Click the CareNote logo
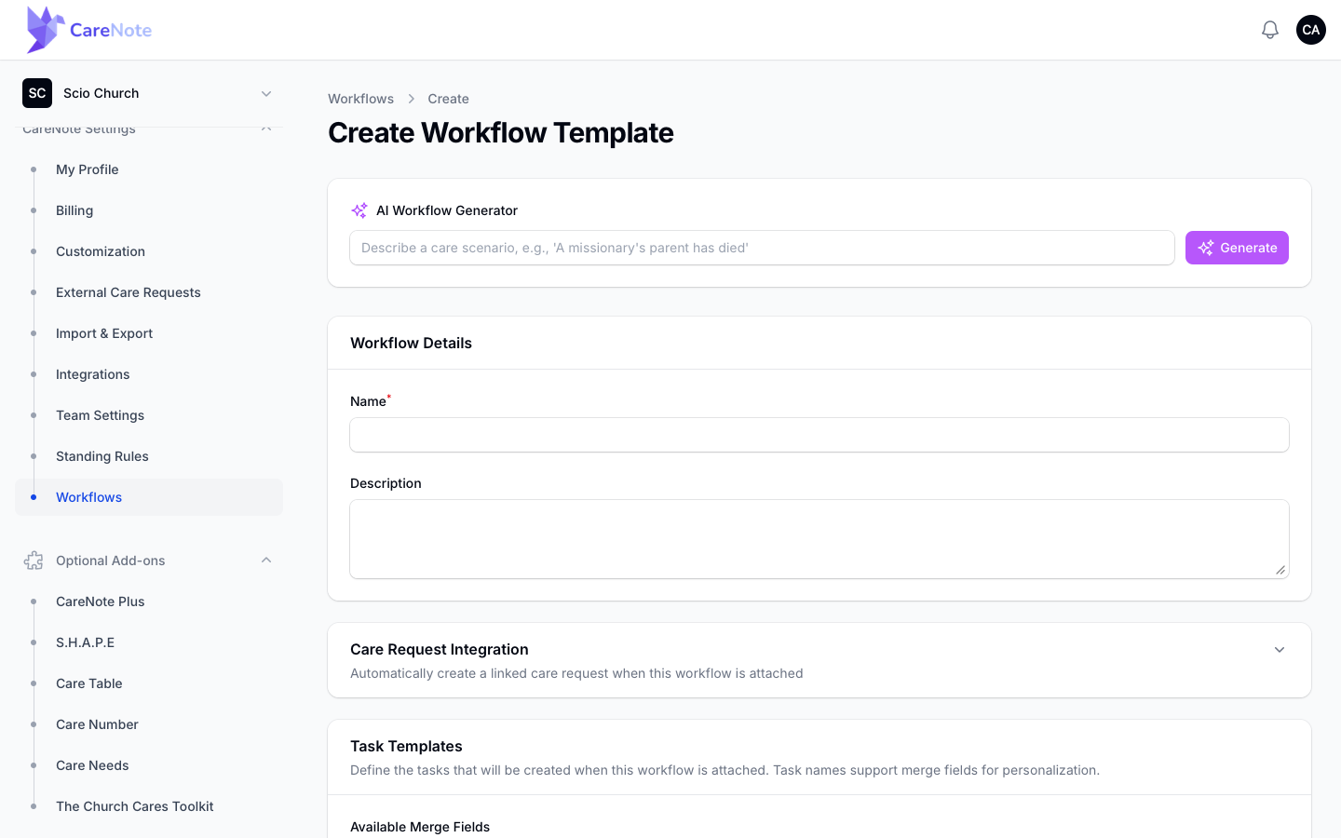1341x838 pixels. click(89, 30)
